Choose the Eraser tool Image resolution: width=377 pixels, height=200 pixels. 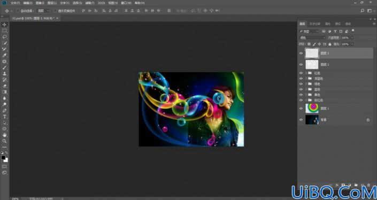tap(4, 86)
